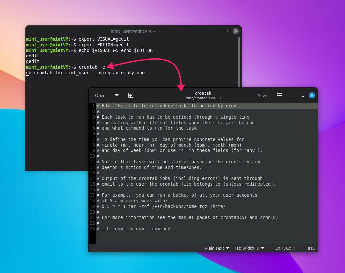345x273 pixels.
Task: Click line 11 'Notice that tasks' text
Action: (x=178, y=162)
